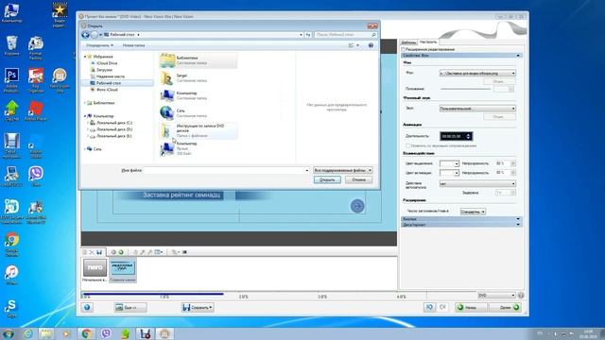Select the Инструкция по записи DVD folder

[x=199, y=130]
